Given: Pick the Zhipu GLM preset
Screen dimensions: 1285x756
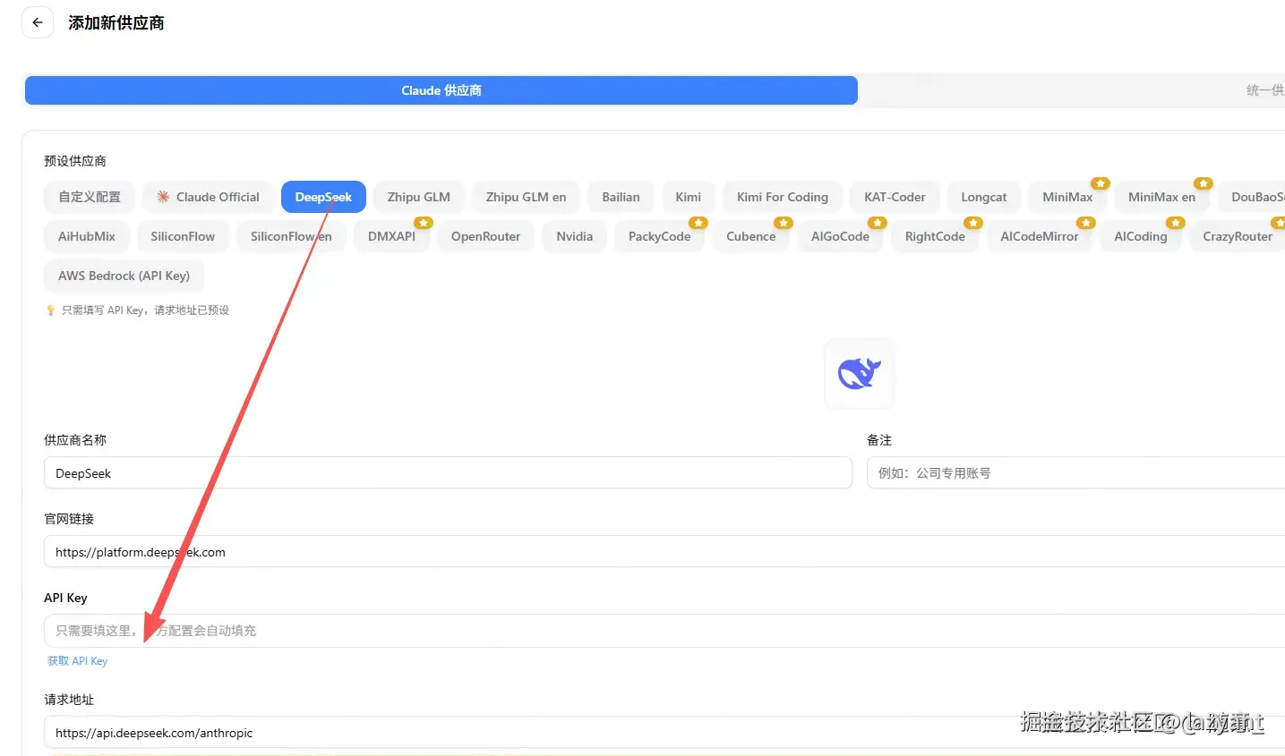Looking at the screenshot, I should pyautogui.click(x=418, y=197).
